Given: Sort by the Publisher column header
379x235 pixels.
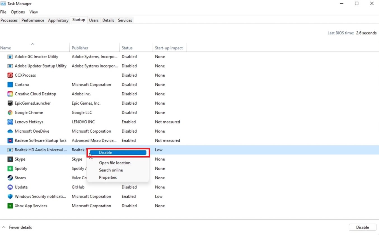Looking at the screenshot, I should pos(95,48).
